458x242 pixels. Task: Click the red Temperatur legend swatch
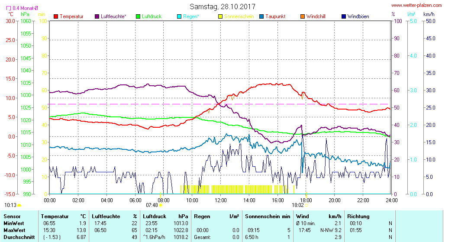(x=56, y=16)
